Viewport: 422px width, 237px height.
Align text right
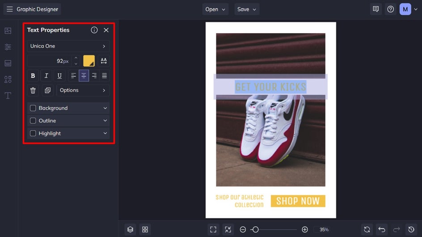point(94,76)
